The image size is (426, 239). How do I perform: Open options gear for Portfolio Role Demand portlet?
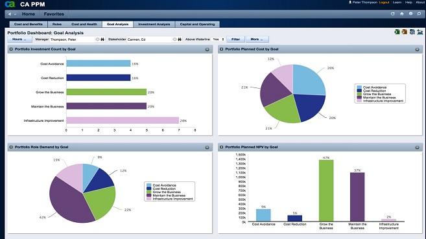click(207, 147)
